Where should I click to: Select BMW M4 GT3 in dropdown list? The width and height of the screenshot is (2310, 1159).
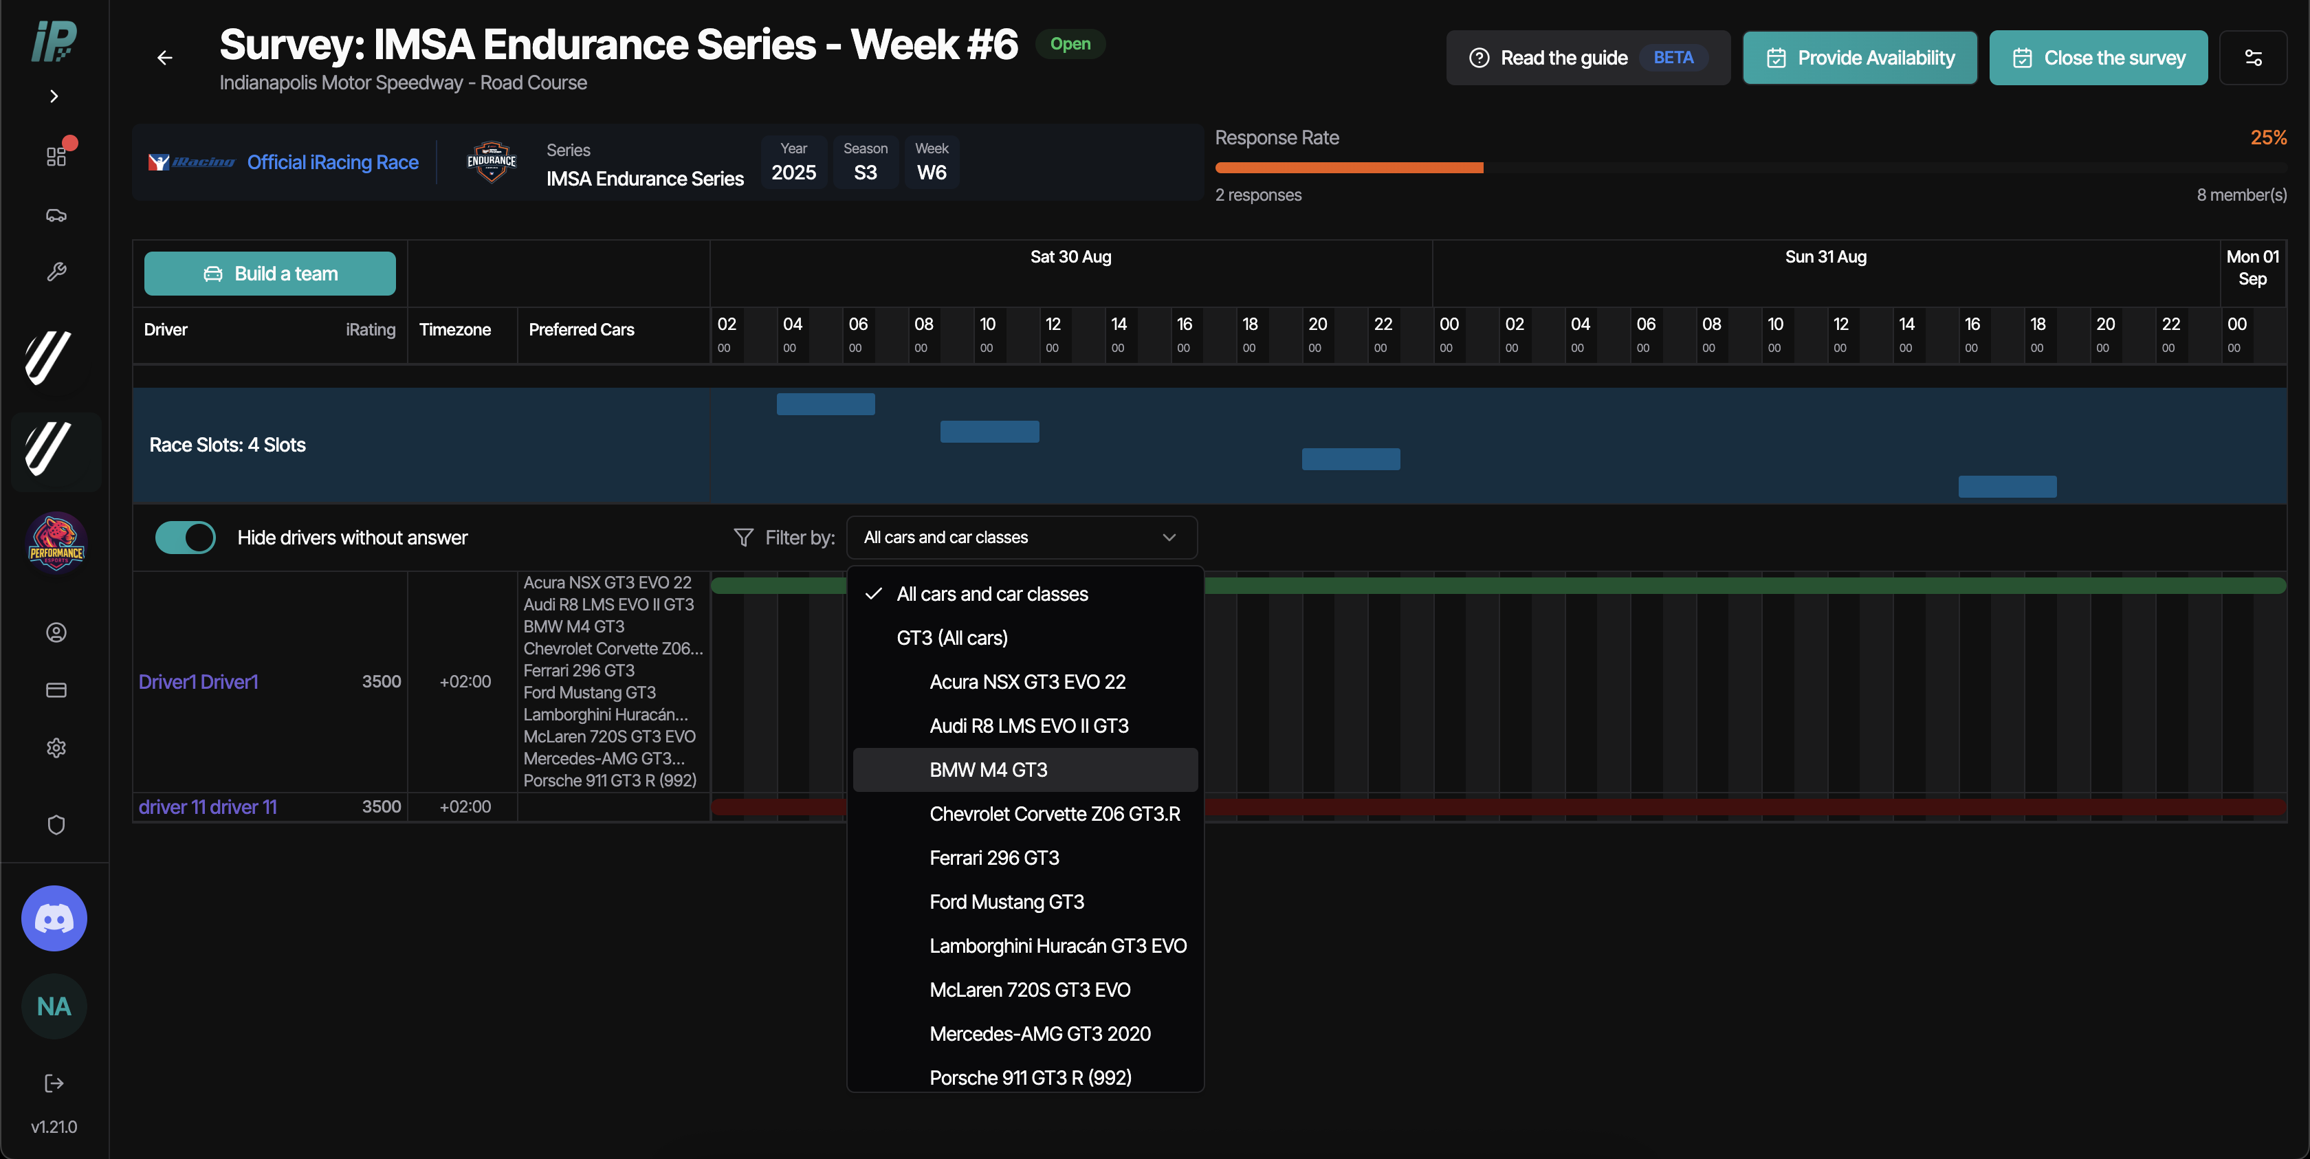pyautogui.click(x=1025, y=769)
